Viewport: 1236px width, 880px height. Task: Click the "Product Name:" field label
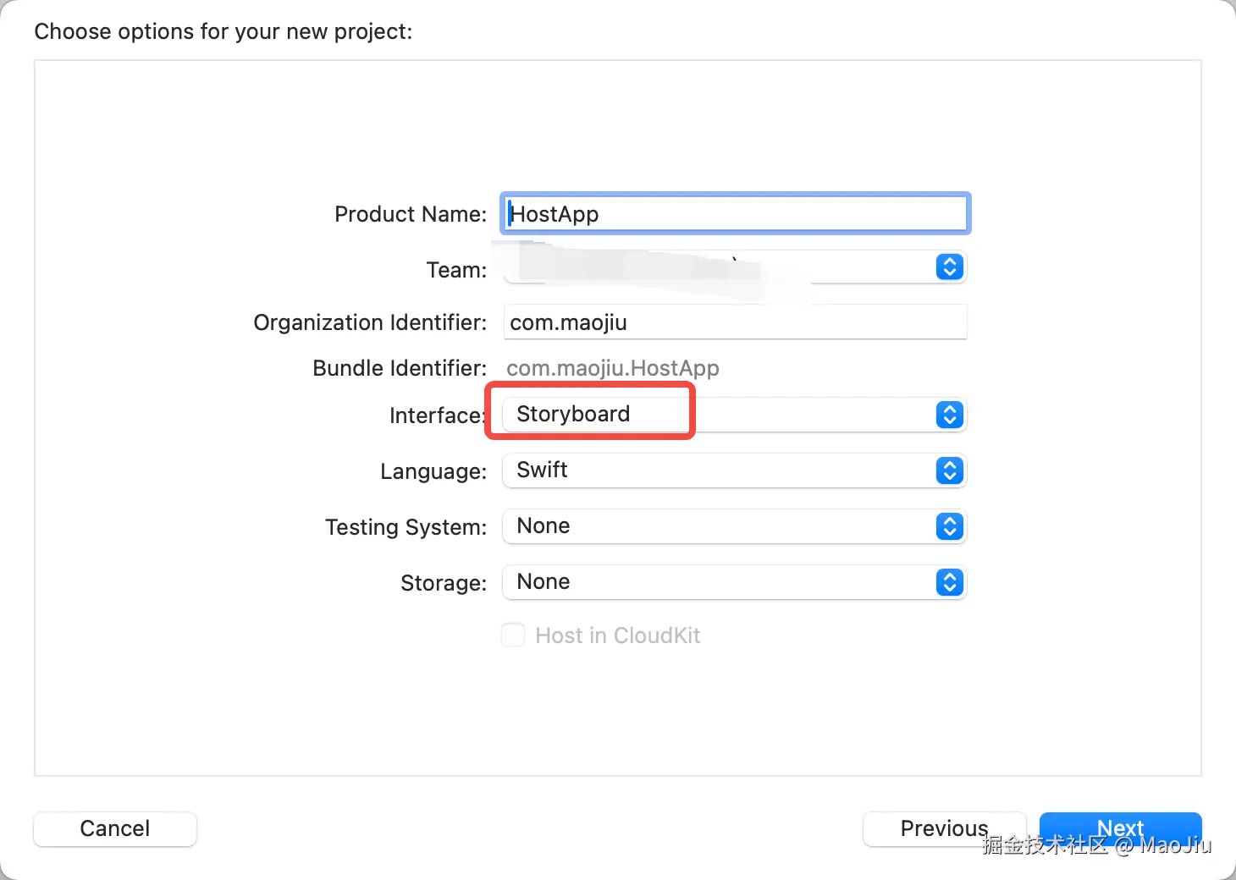pos(411,214)
